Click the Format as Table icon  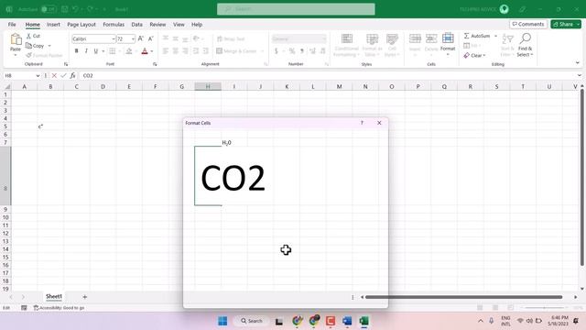[x=373, y=38]
